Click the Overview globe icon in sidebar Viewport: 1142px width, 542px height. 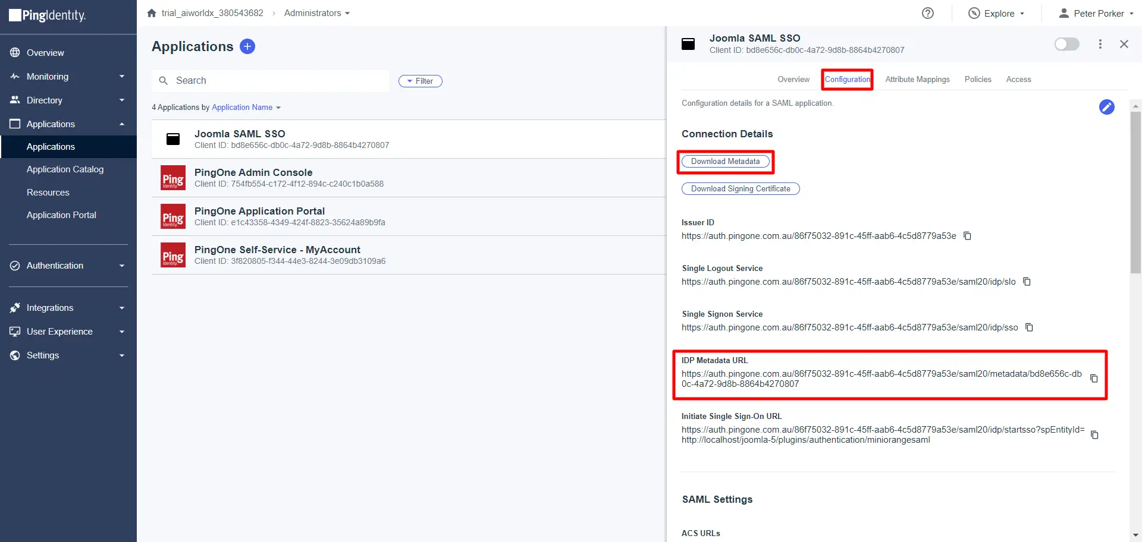[x=15, y=52]
